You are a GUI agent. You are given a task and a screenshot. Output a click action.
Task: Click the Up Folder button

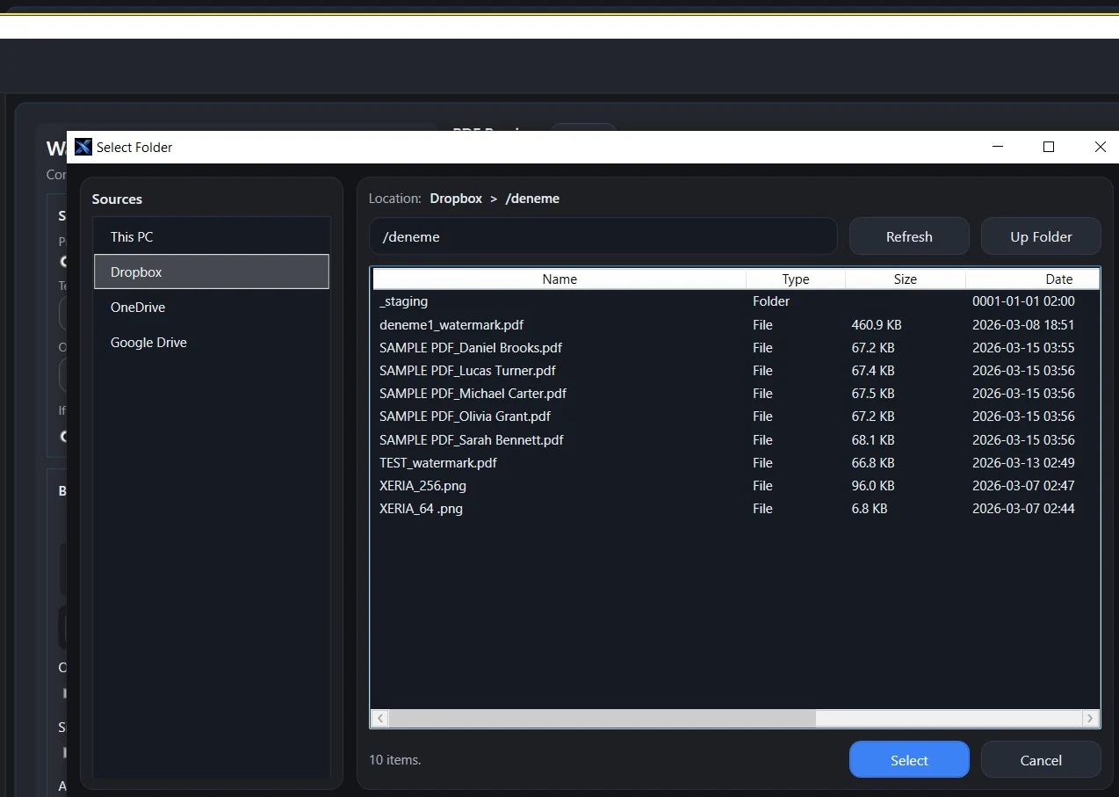(1041, 235)
